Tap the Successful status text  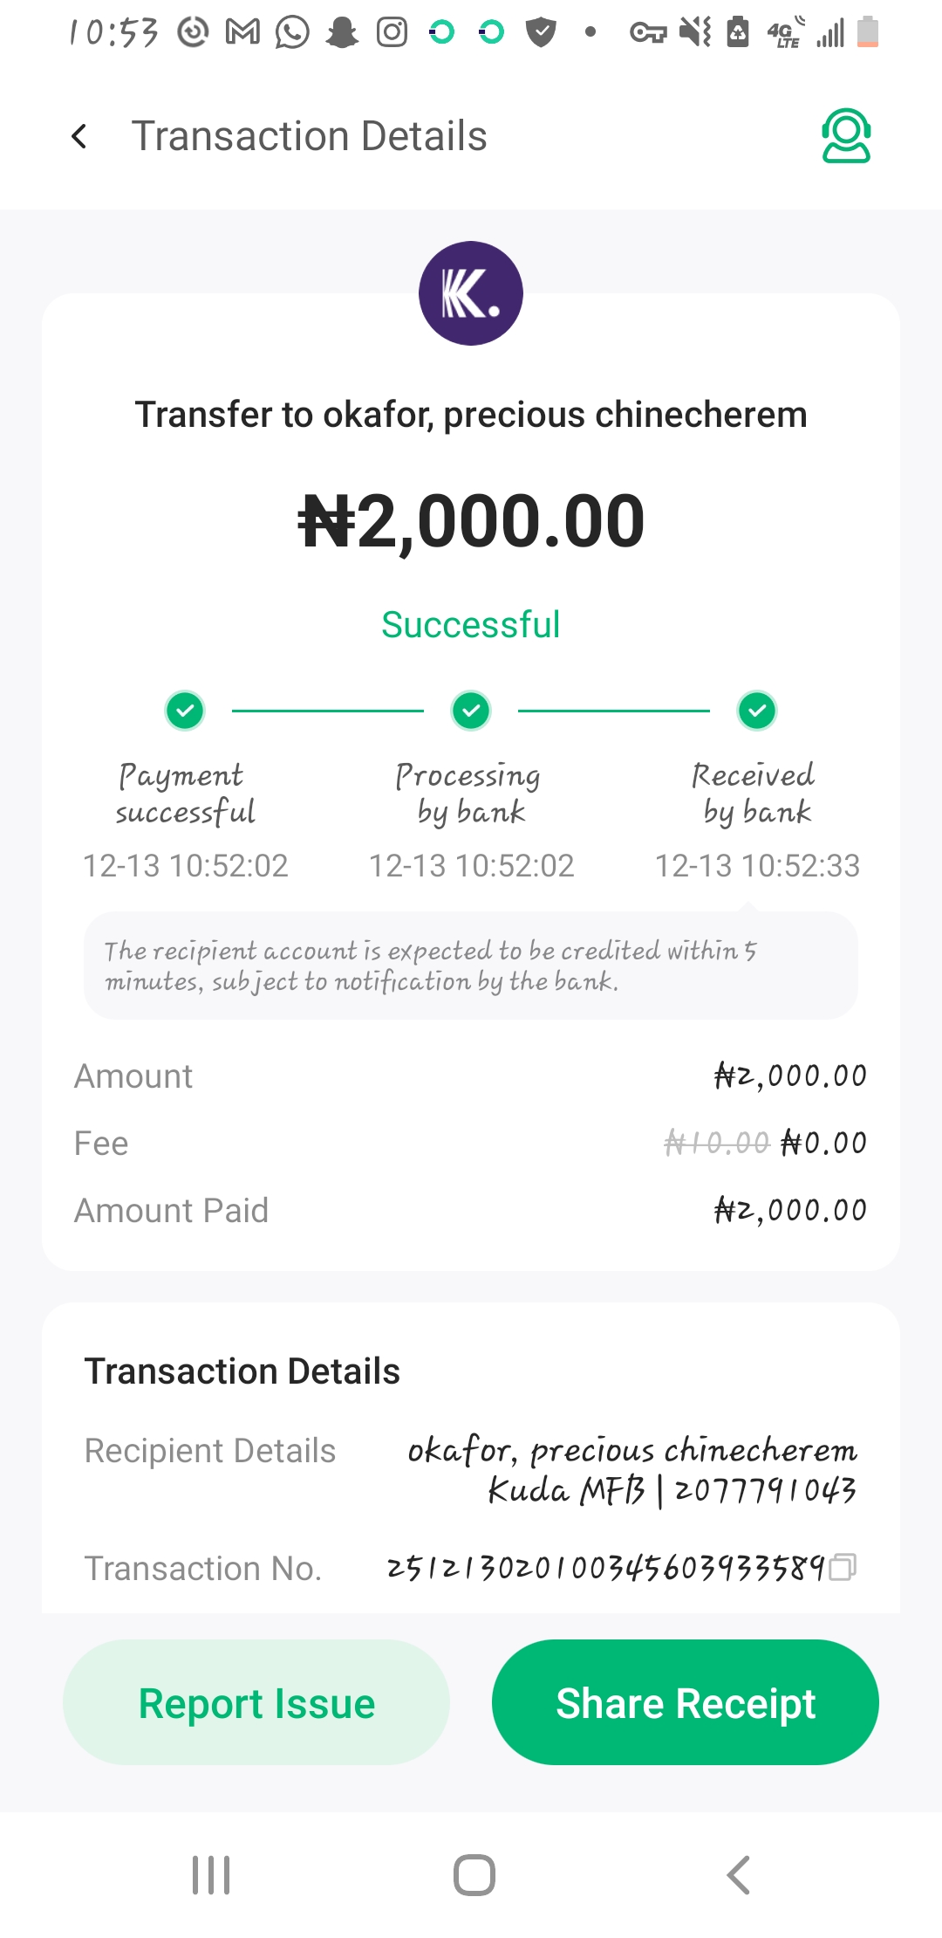[471, 625]
